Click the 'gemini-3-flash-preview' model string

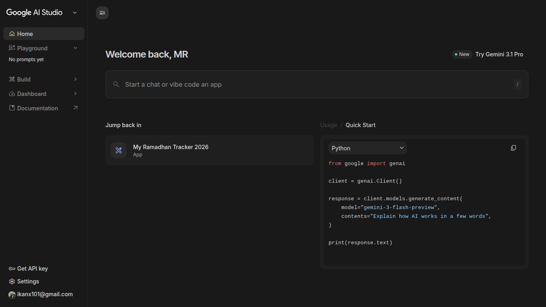point(399,207)
